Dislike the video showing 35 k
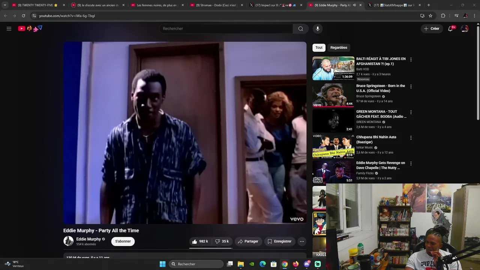This screenshot has width=480, height=270. pyautogui.click(x=222, y=241)
